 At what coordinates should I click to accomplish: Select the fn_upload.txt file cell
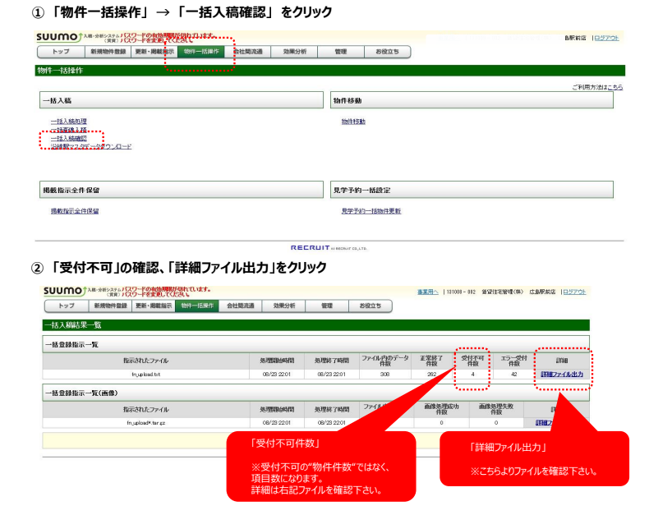tap(145, 375)
